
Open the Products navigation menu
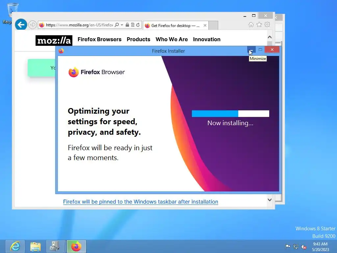[x=139, y=40]
